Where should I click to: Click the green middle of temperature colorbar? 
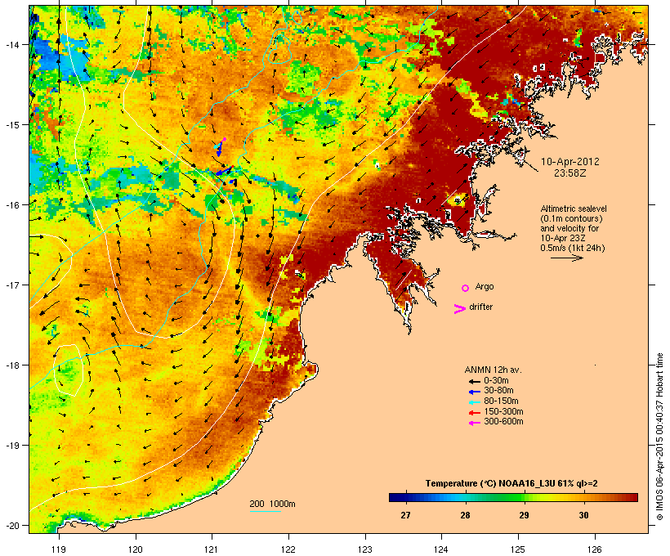pos(513,497)
